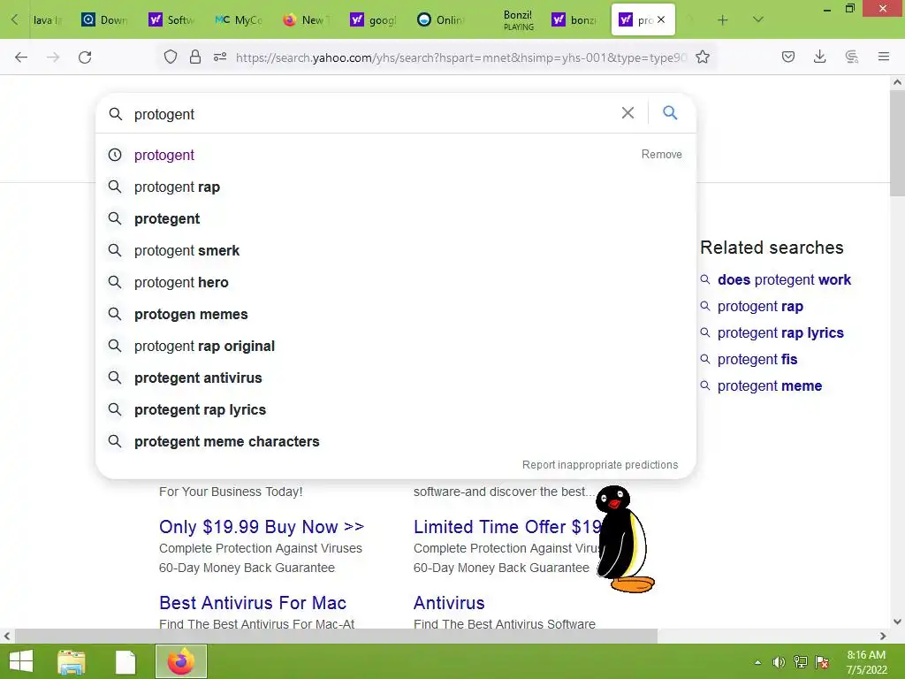Go back to the previous page
905x679 pixels.
21,57
